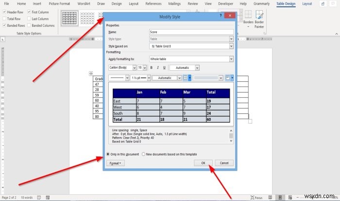This screenshot has width=340, height=201.
Task: Open the File menu
Action: coord(6,4)
